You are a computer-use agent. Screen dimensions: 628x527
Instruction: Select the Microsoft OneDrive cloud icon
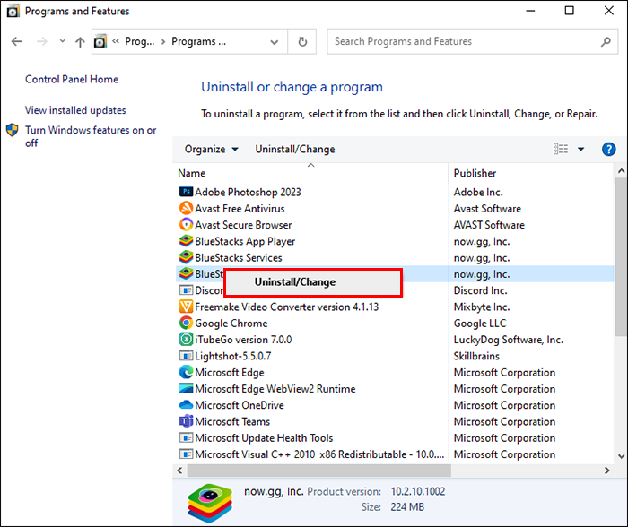pyautogui.click(x=186, y=404)
